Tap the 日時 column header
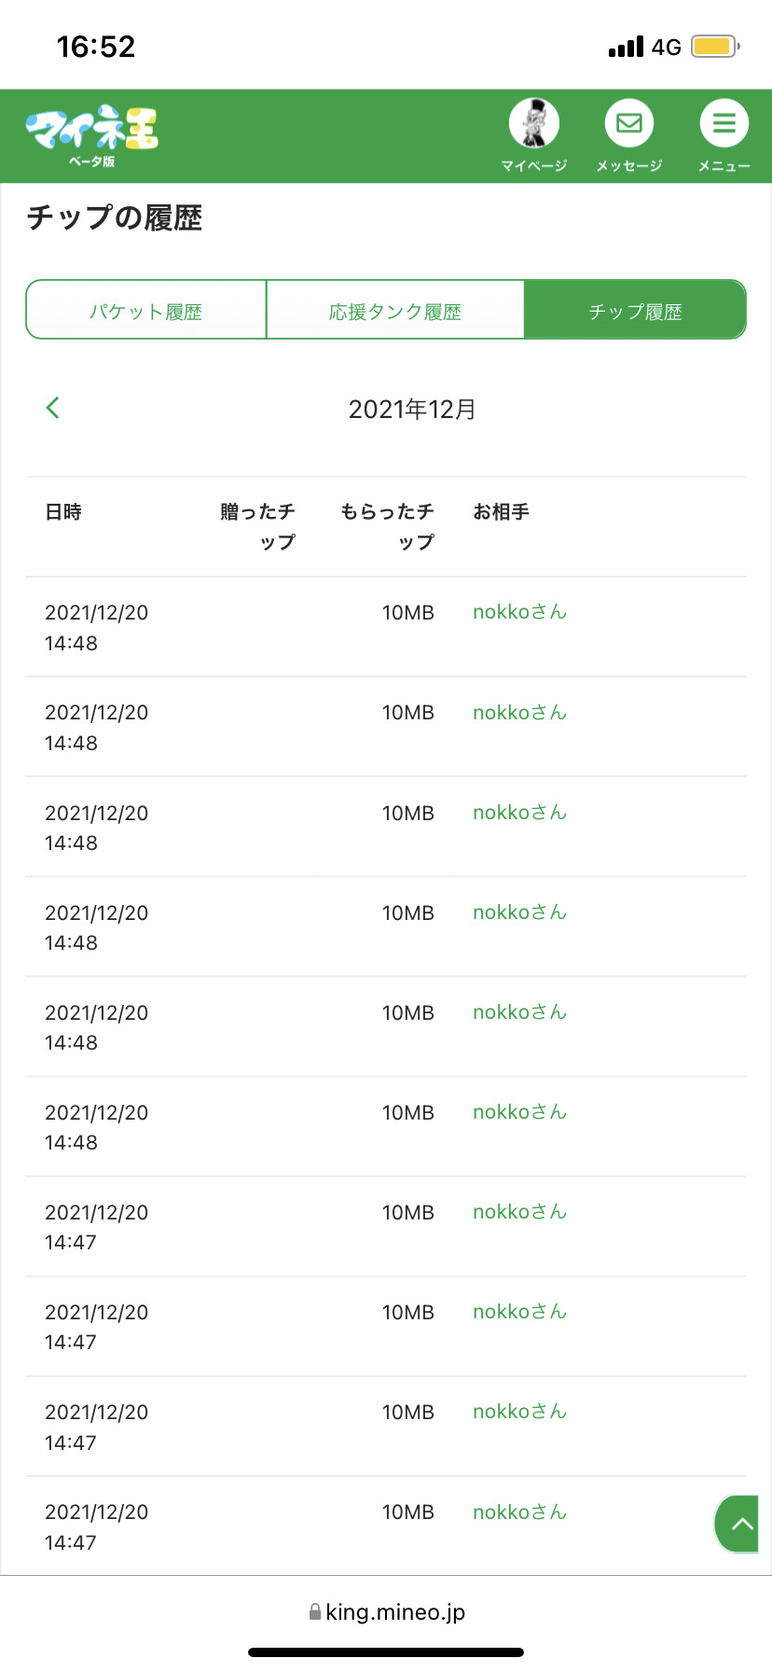The height and width of the screenshot is (1672, 772). pos(63,511)
